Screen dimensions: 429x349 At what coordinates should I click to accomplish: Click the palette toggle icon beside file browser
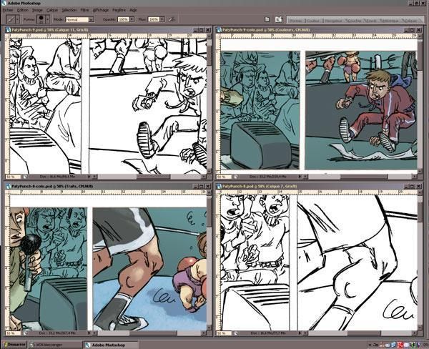(x=279, y=19)
